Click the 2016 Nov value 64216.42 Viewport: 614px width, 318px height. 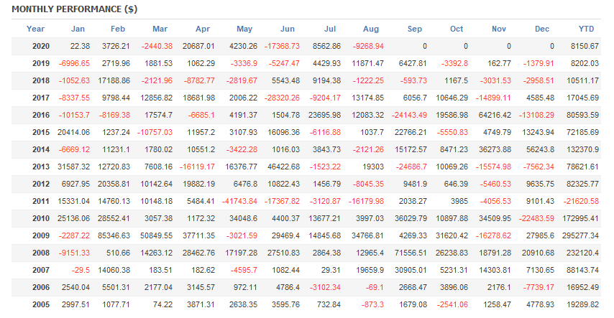tap(492, 115)
